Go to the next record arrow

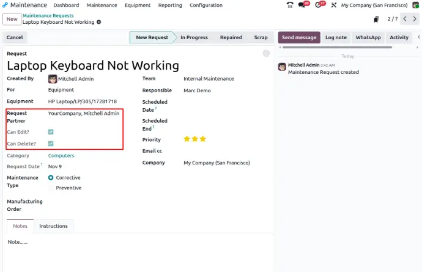[415, 19]
